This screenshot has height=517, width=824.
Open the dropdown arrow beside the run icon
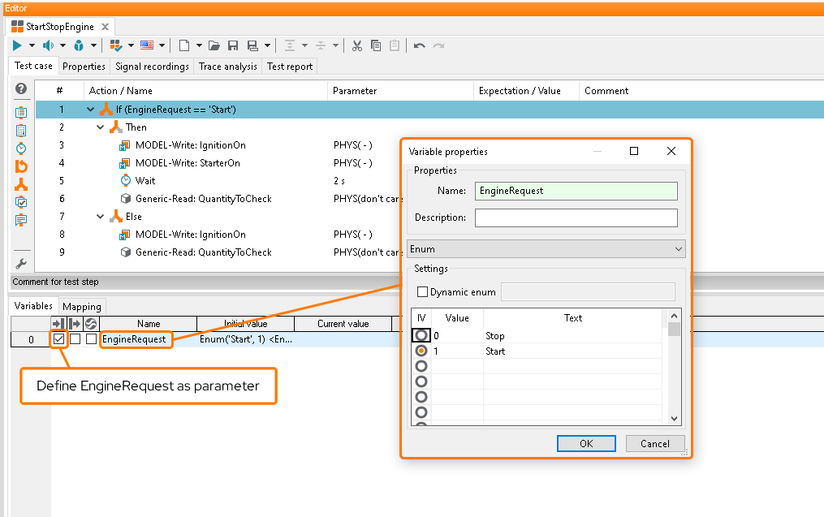(32, 45)
